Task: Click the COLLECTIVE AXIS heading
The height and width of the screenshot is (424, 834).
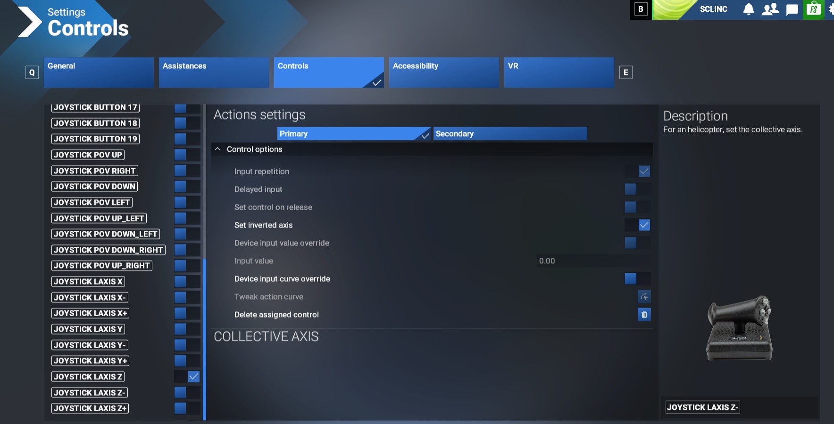Action: coord(266,336)
